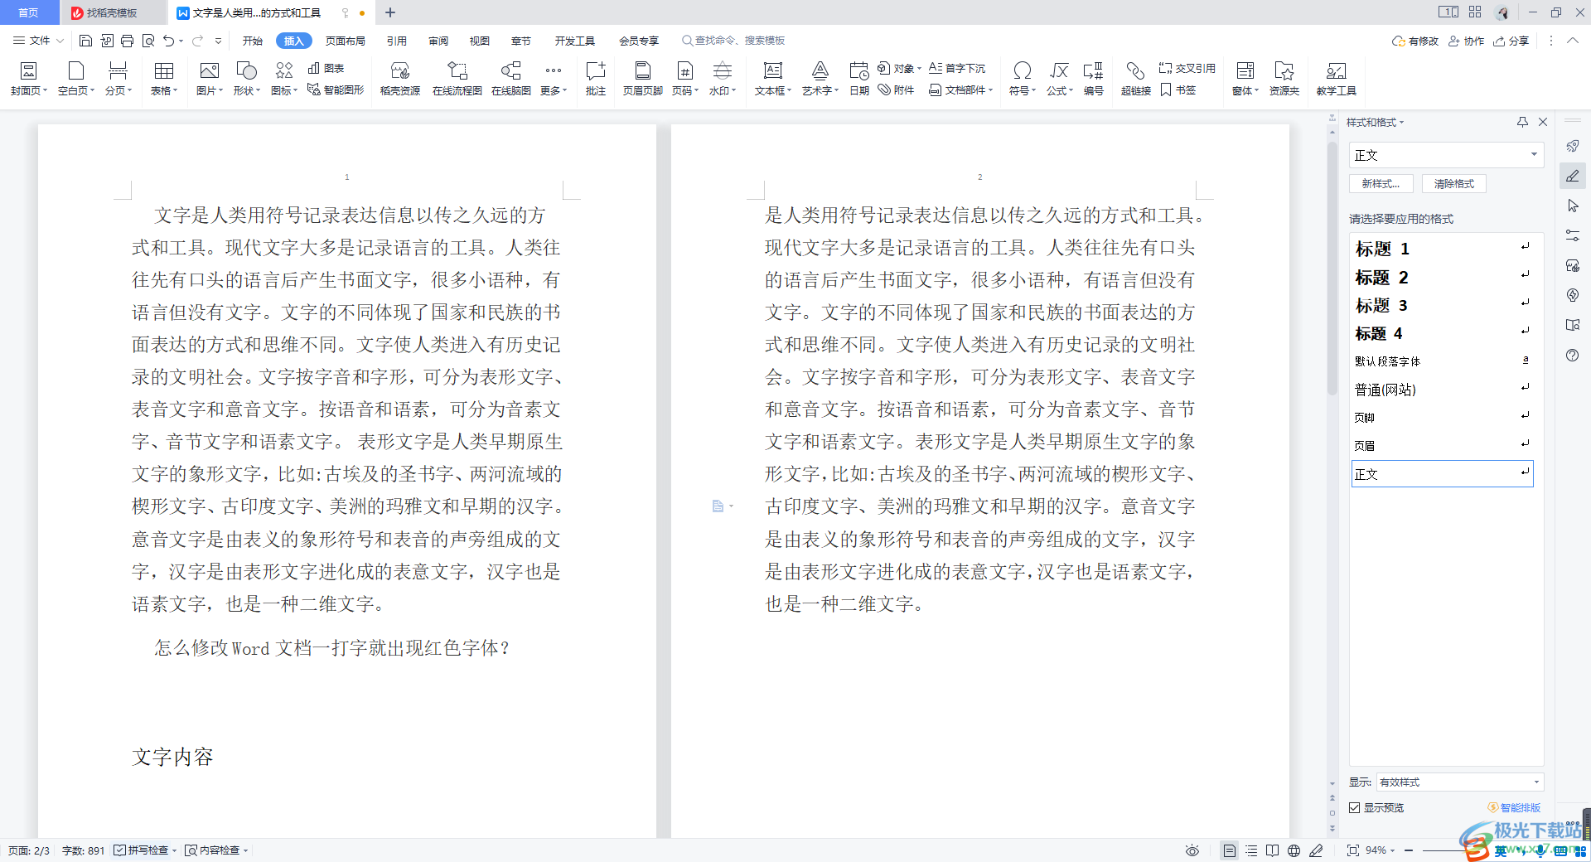This screenshot has height=862, width=1591.
Task: Insert a cover page (封面页)
Action: tap(29, 79)
